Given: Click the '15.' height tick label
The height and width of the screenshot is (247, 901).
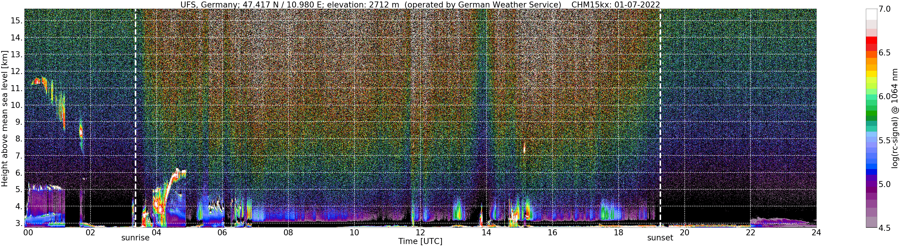Looking at the screenshot, I should point(17,21).
